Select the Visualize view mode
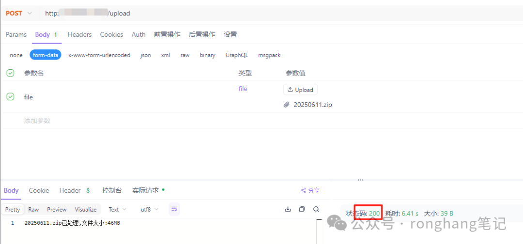This screenshot has width=523, height=244. tap(85, 209)
